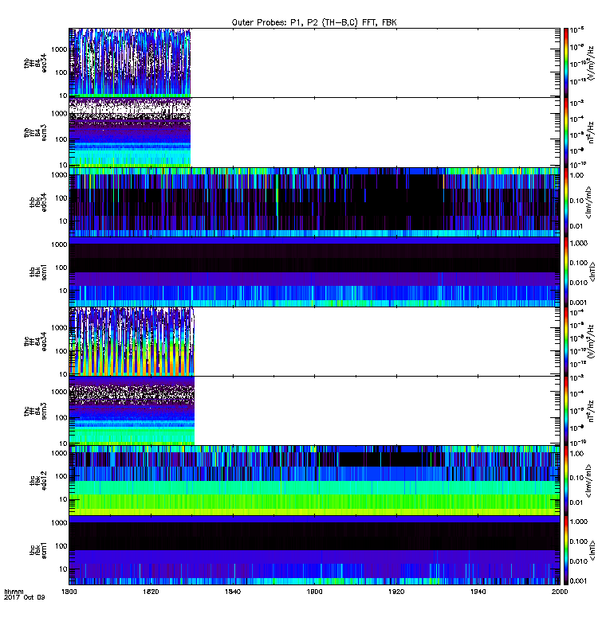Click the thc fff 64 eac34 spectrogram data

click(x=132, y=342)
